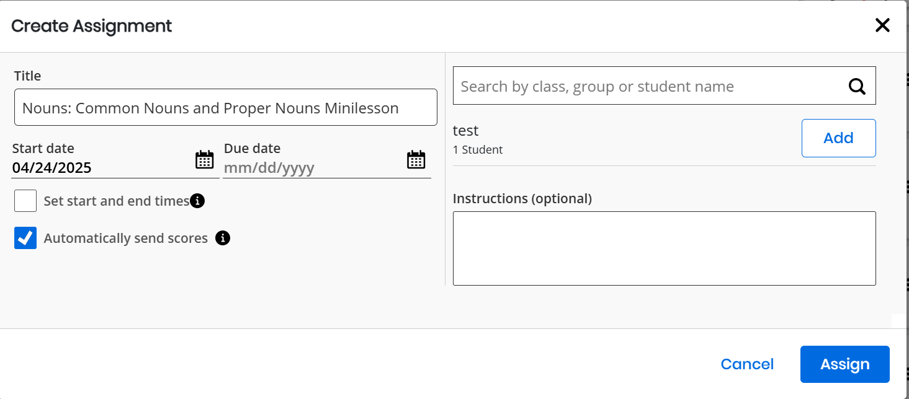Click the search magnifying glass icon
Image resolution: width=909 pixels, height=399 pixels.
[x=857, y=86]
